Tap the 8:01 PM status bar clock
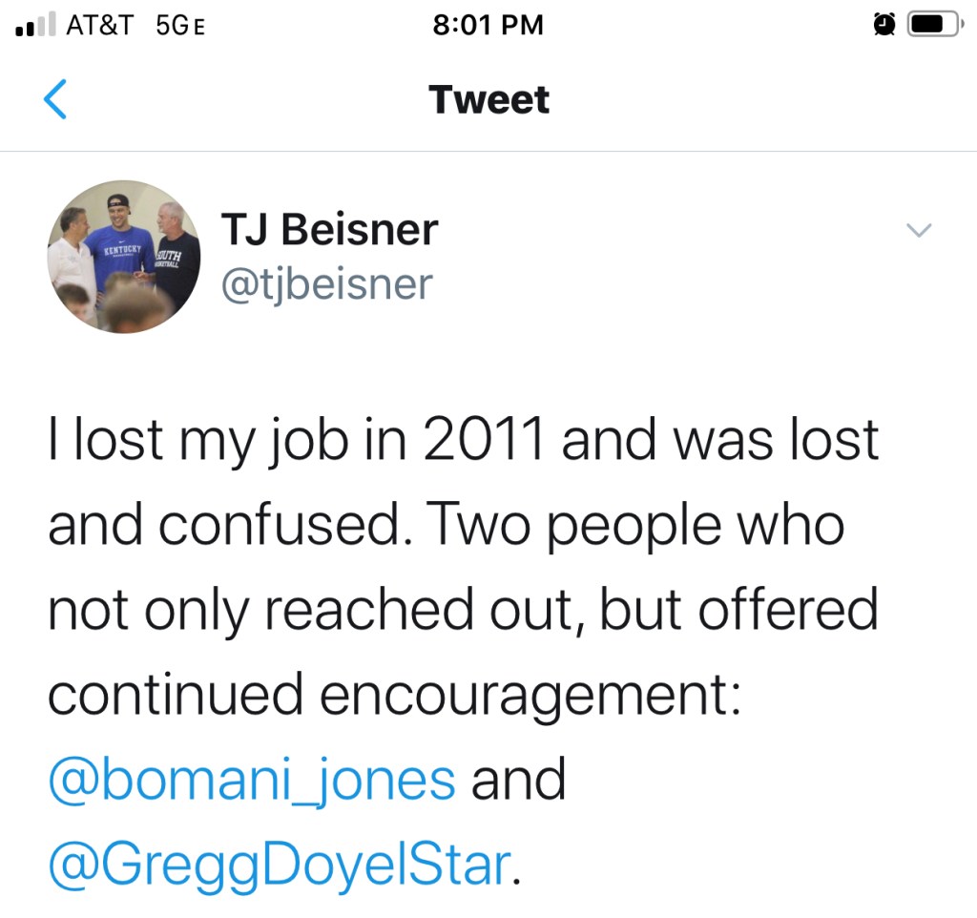 coord(488,26)
